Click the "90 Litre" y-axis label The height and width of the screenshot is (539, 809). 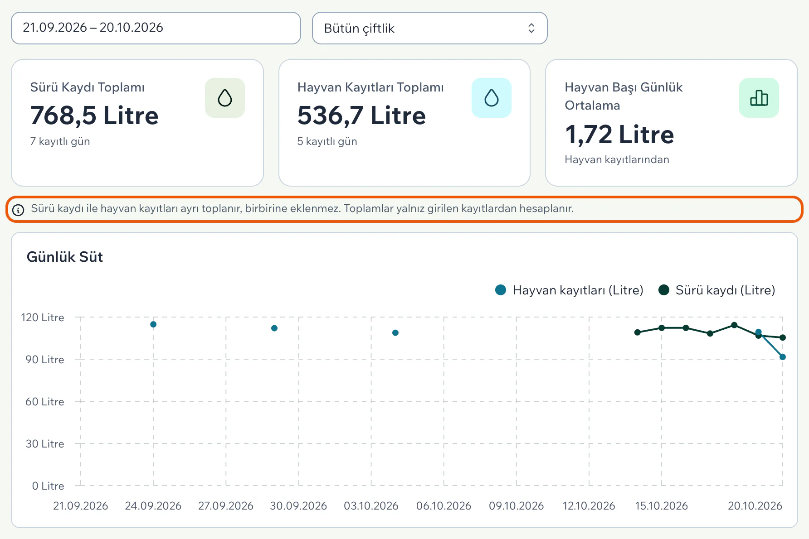pos(45,360)
